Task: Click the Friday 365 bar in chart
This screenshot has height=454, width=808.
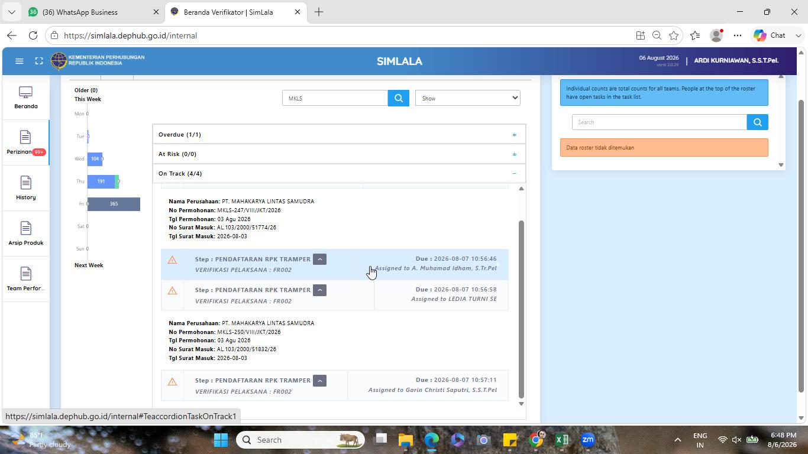Action: 114,204
